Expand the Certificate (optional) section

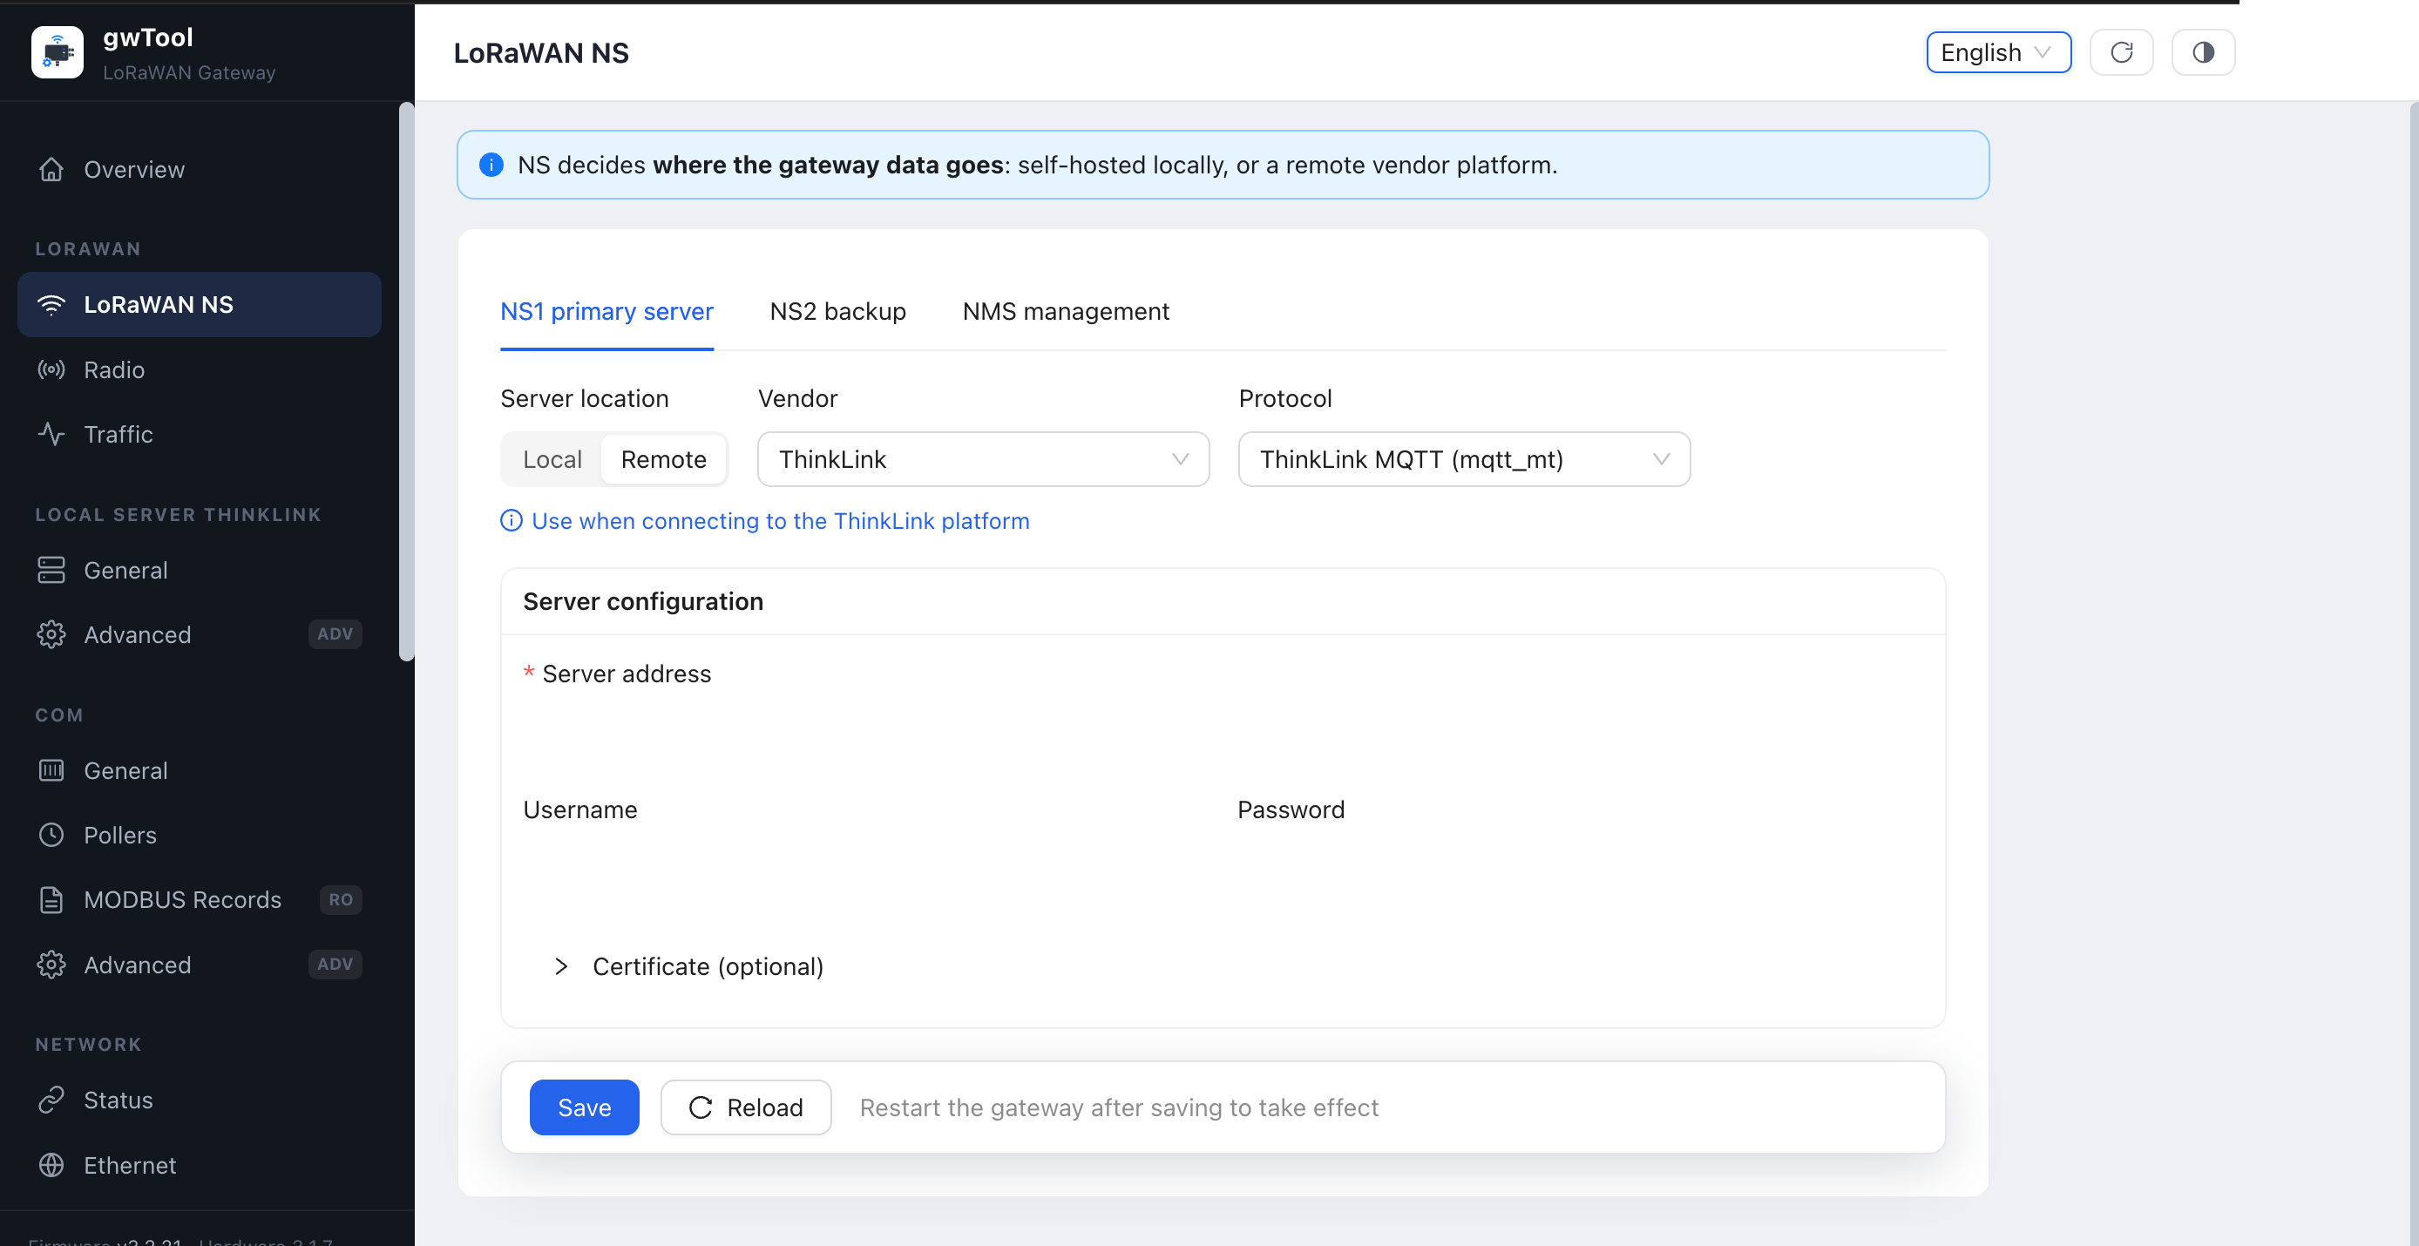click(x=690, y=966)
